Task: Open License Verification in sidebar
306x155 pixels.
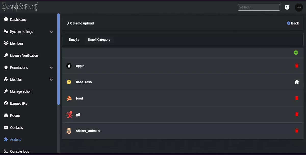Action: point(24,56)
